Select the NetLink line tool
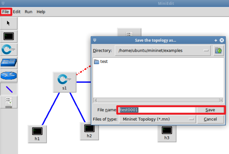The image size is (229, 154). 9,89
